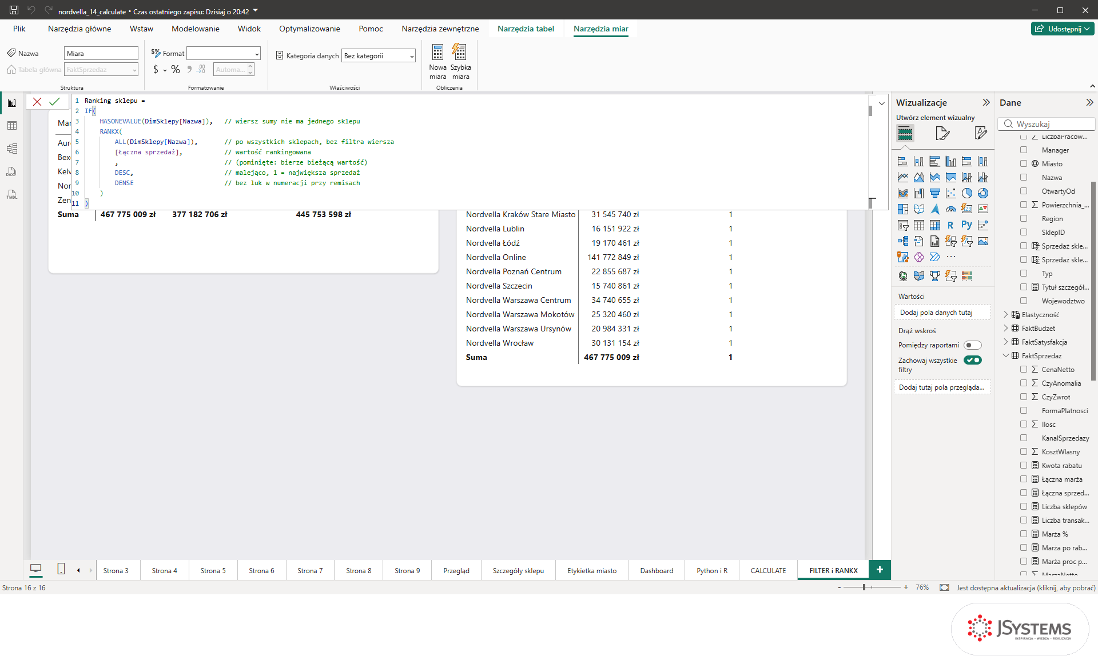Image resolution: width=1098 pixels, height=664 pixels.
Task: Click the update available status link
Action: [1026, 587]
